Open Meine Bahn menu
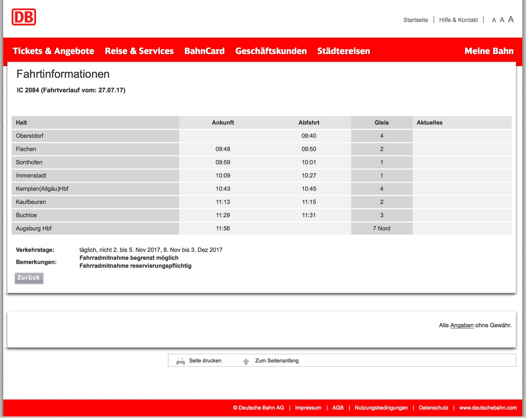This screenshot has height=418, width=526. point(489,51)
